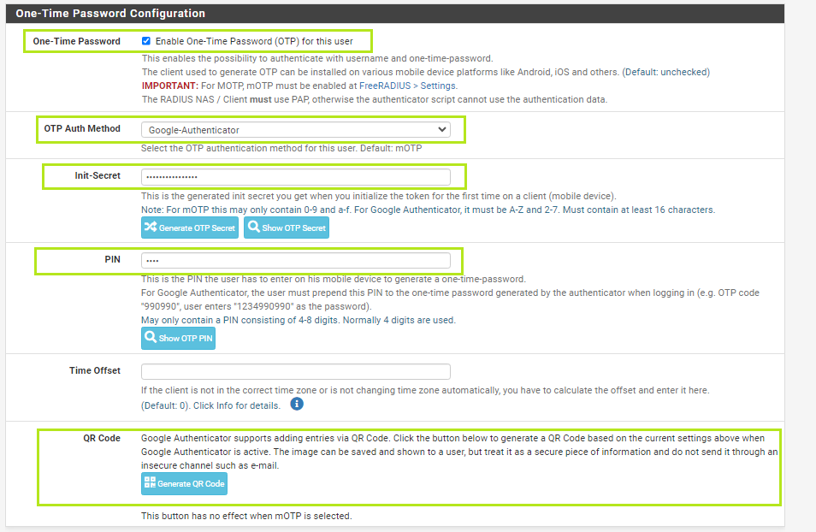This screenshot has width=816, height=532.
Task: Click the magnifier icon on Show OTP Secret
Action: 254,228
